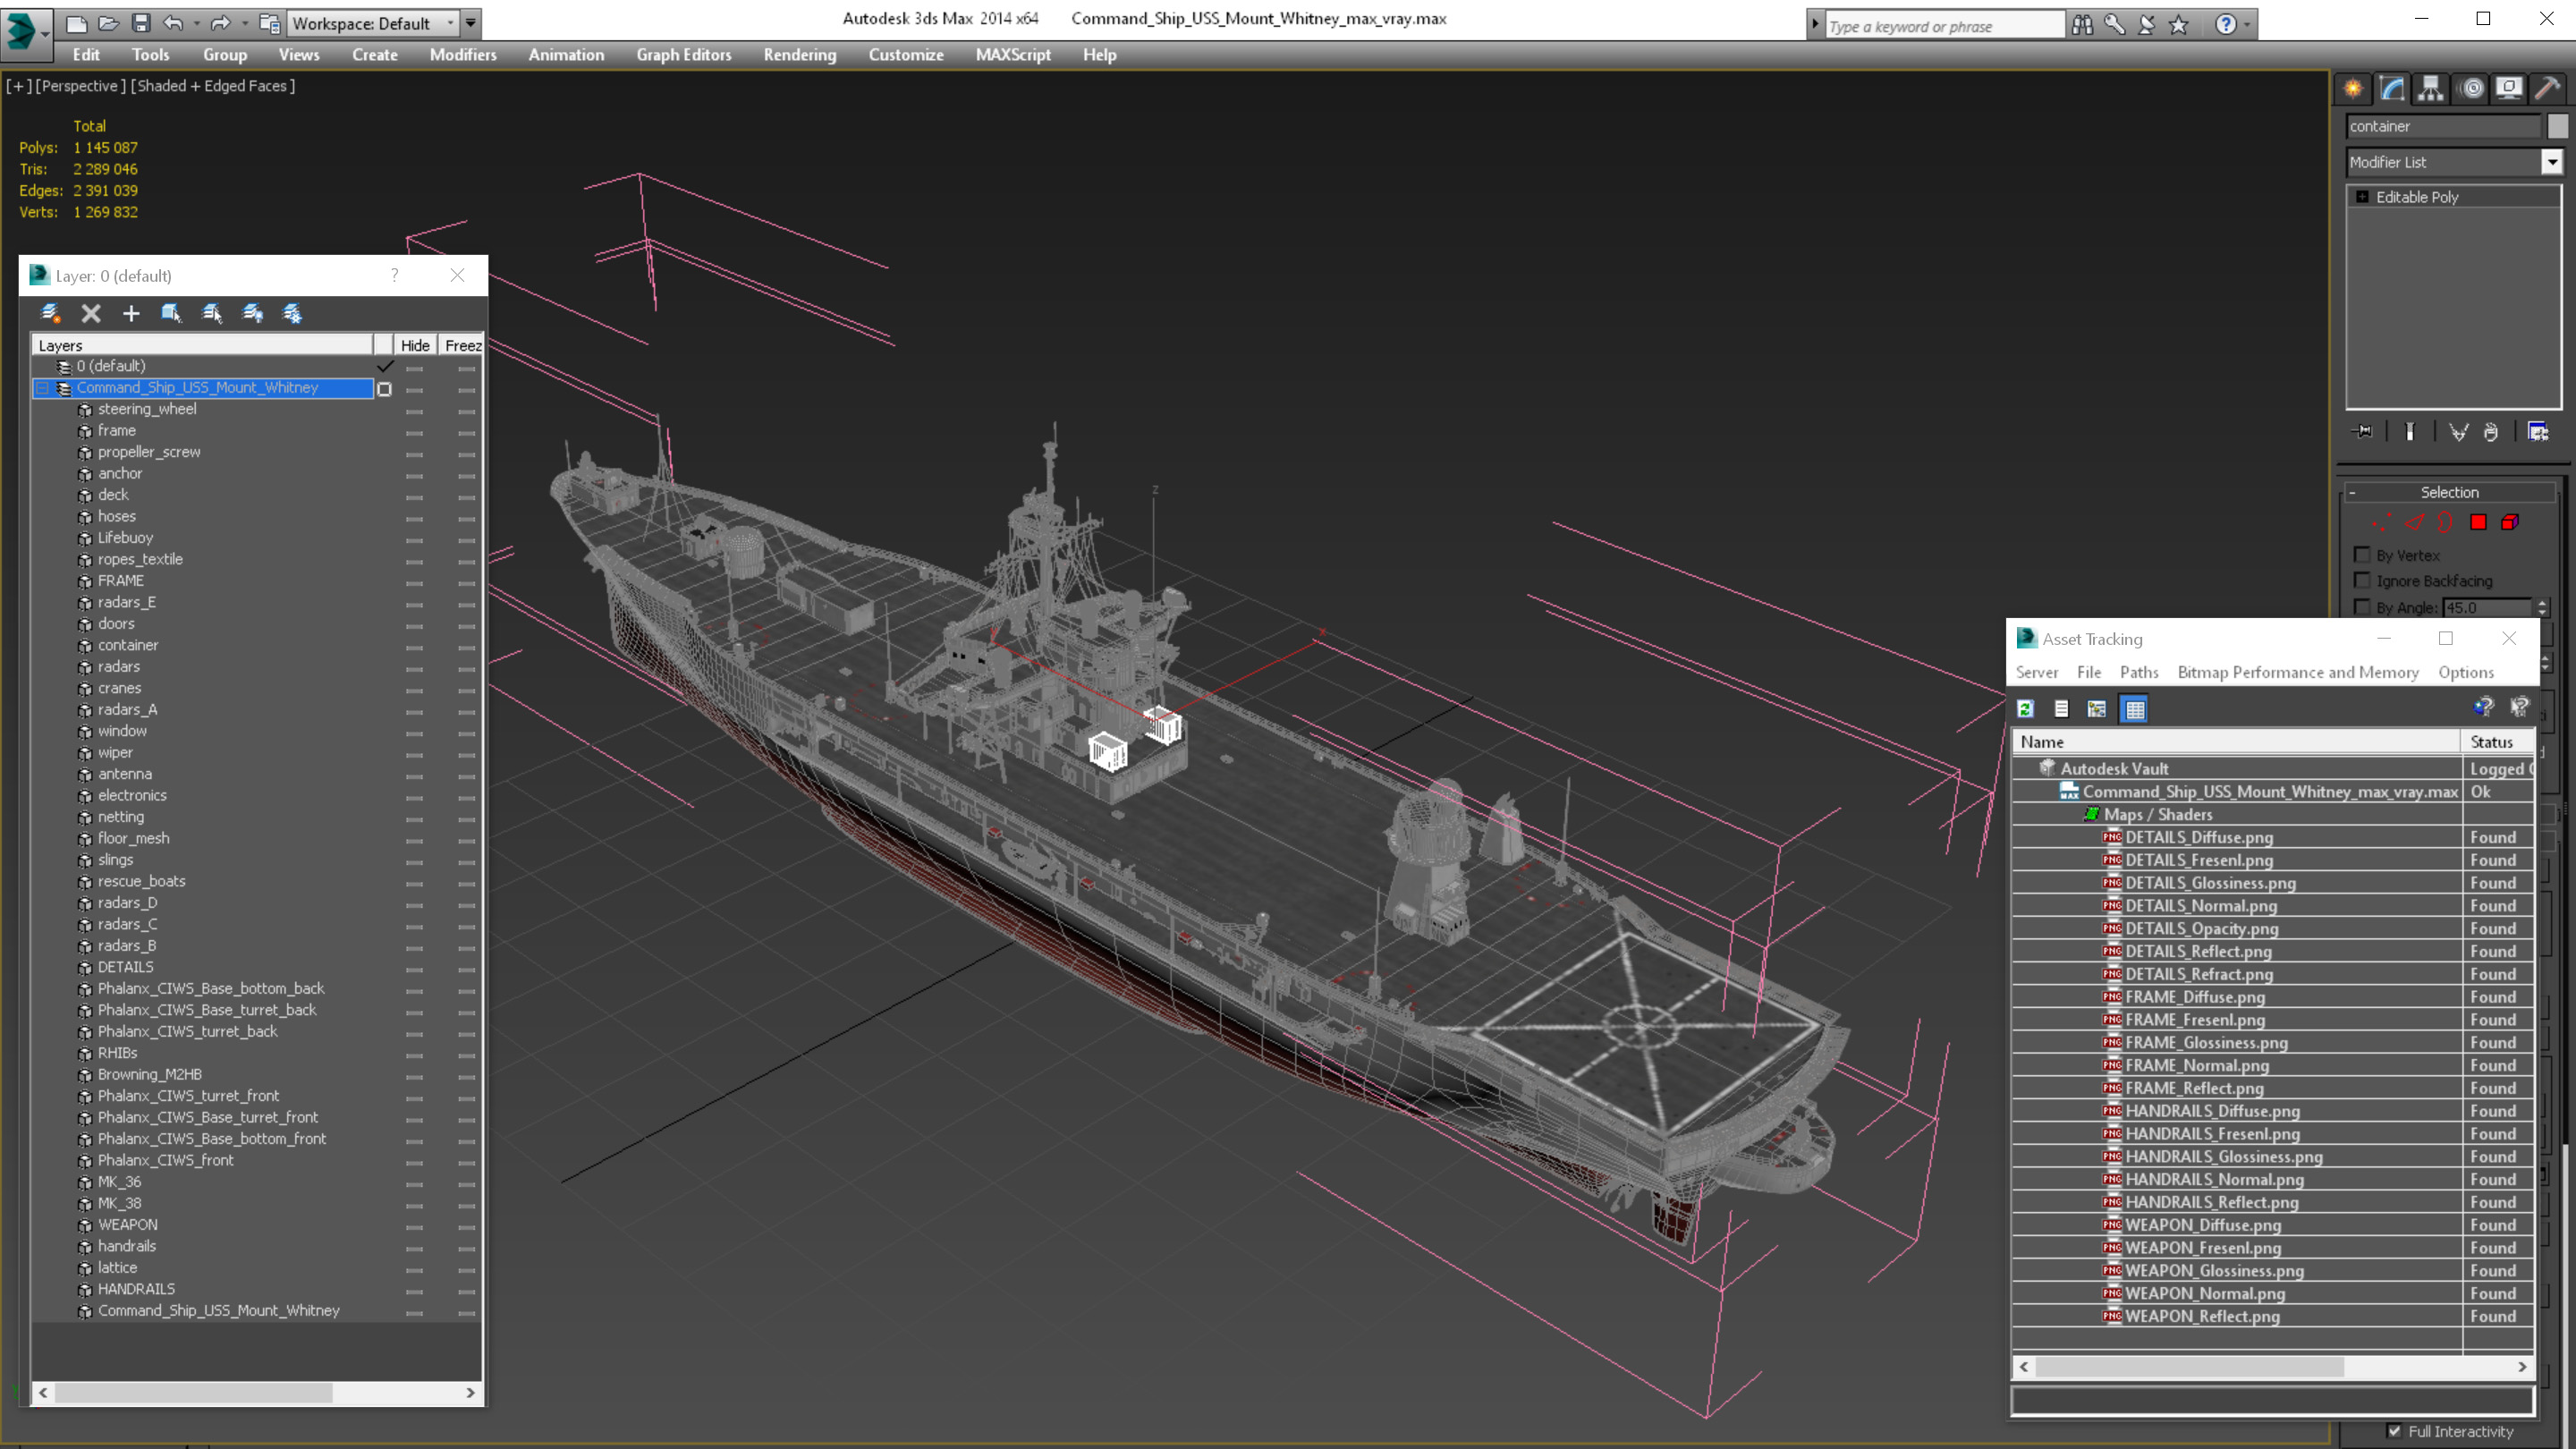
Task: Enable By Angle checkbox
Action: (x=2362, y=607)
